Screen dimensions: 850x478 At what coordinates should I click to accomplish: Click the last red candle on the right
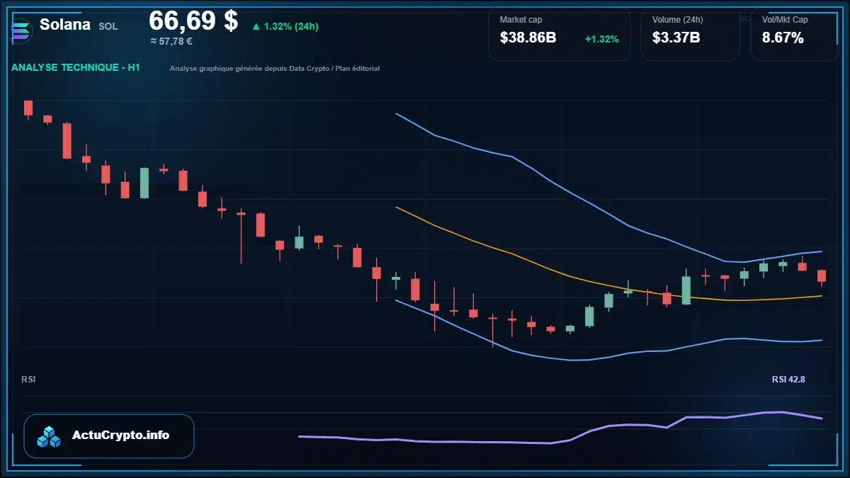[822, 276]
